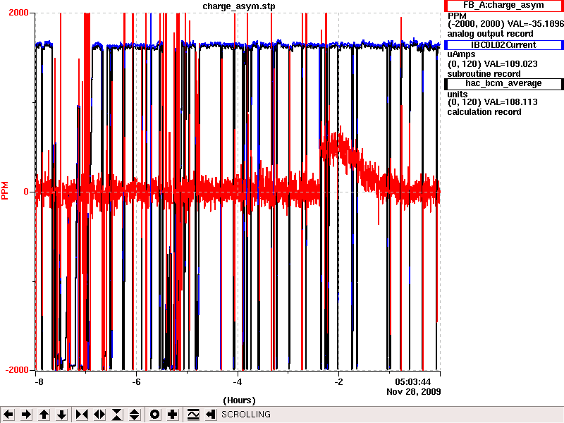Click the -6 x-axis tick label

coord(136,381)
